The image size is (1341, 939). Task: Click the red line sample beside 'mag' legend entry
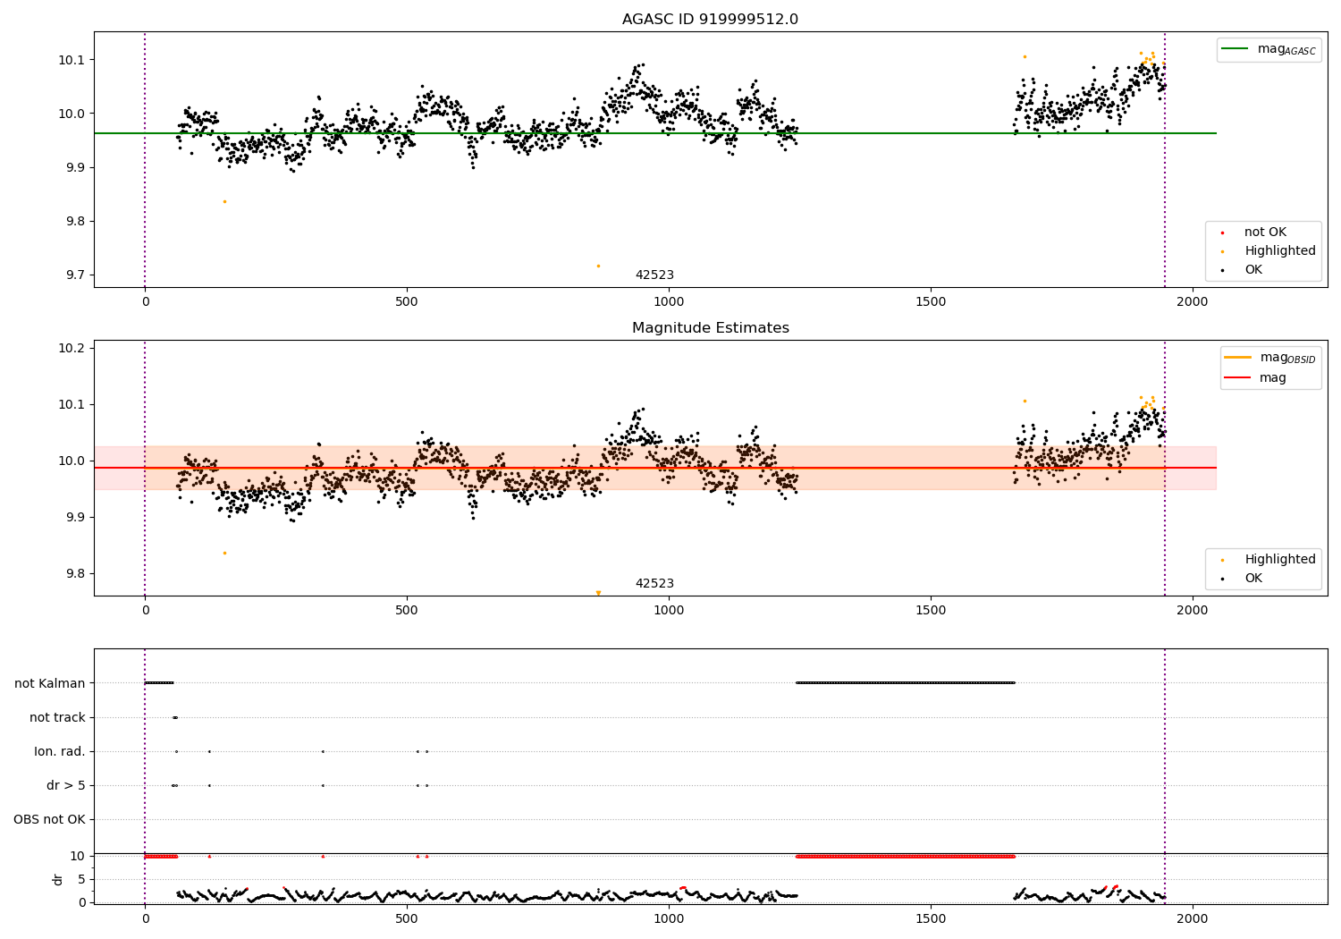pyautogui.click(x=1238, y=378)
